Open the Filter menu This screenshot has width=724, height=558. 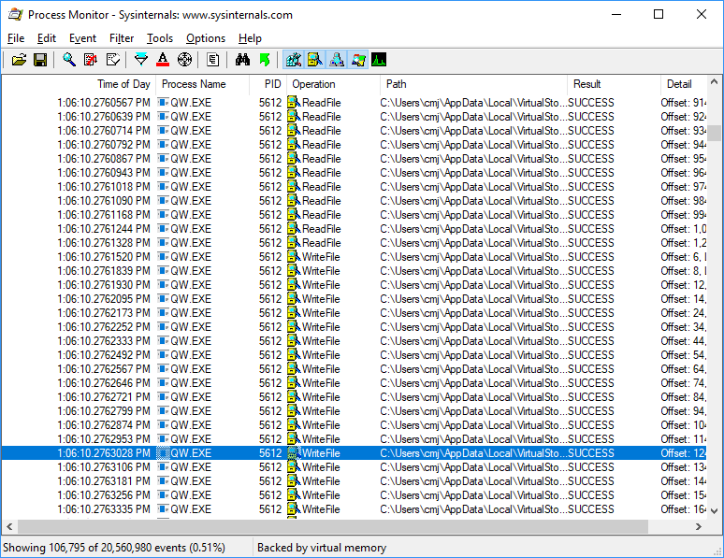[x=122, y=38]
